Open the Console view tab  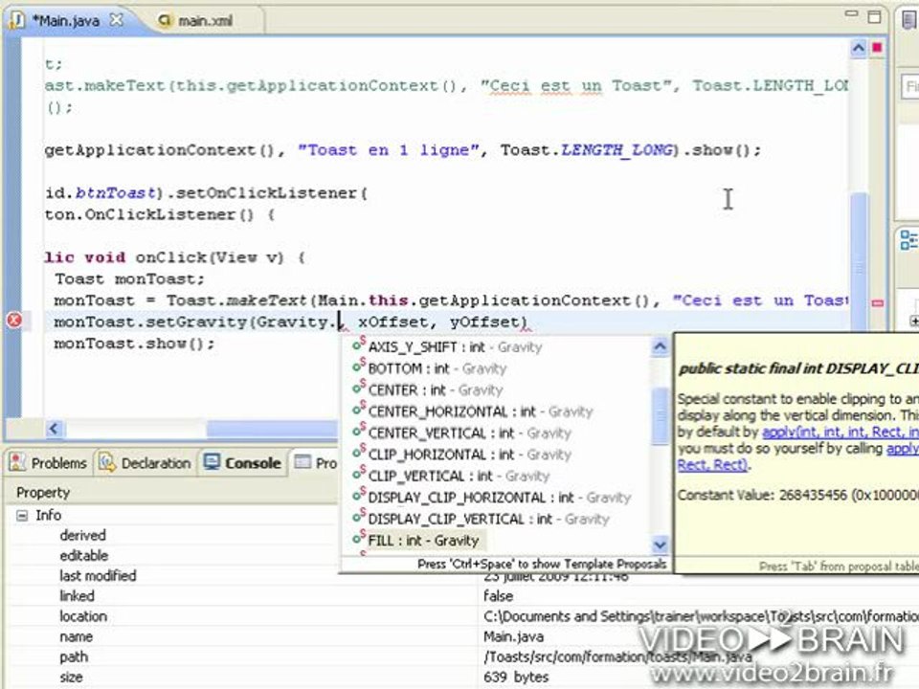[242, 463]
